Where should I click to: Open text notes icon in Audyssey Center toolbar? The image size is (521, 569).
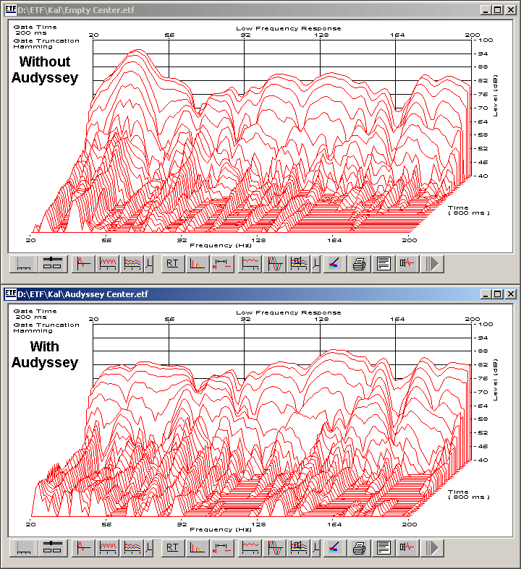(383, 548)
